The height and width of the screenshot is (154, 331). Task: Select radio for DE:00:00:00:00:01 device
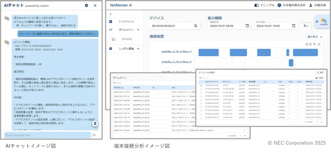(201, 85)
